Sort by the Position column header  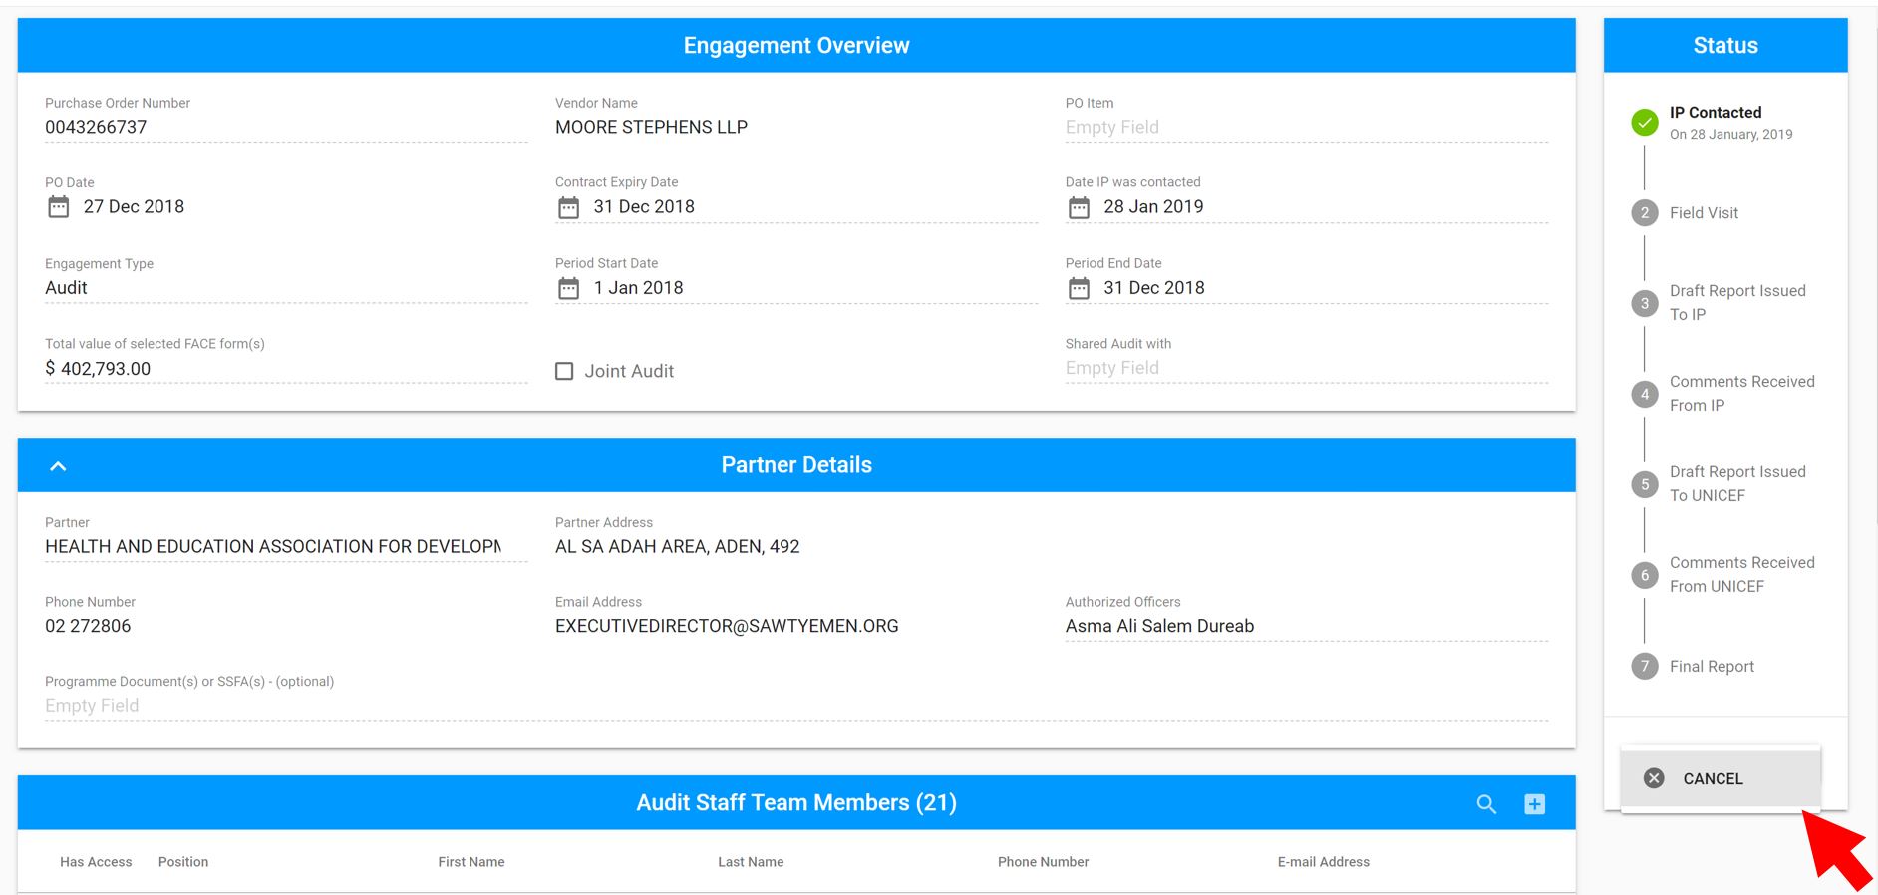183,862
